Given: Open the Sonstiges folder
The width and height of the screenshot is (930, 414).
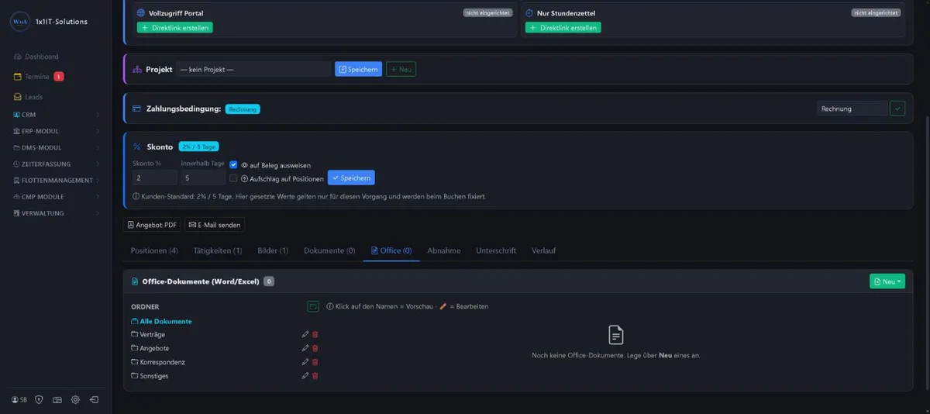Looking at the screenshot, I should pyautogui.click(x=150, y=376).
